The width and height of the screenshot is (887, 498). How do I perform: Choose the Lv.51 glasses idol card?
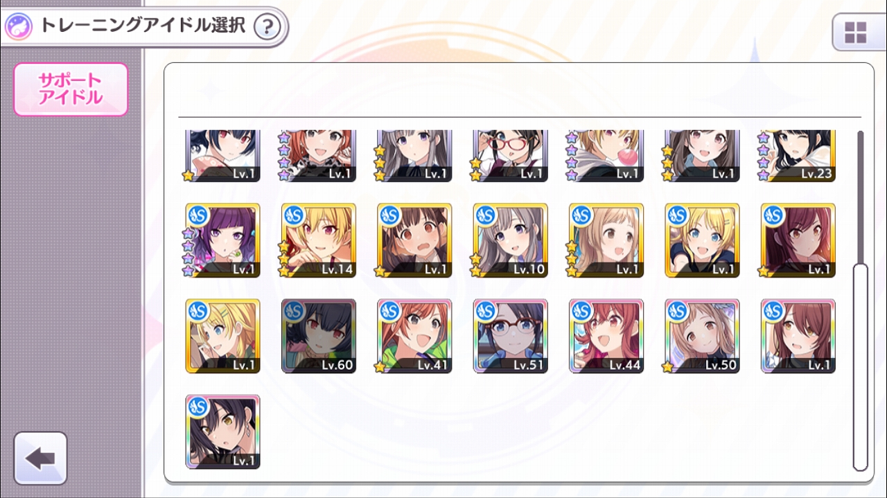[511, 336]
